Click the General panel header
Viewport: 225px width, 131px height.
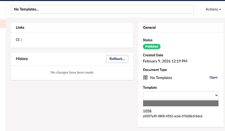149,28
